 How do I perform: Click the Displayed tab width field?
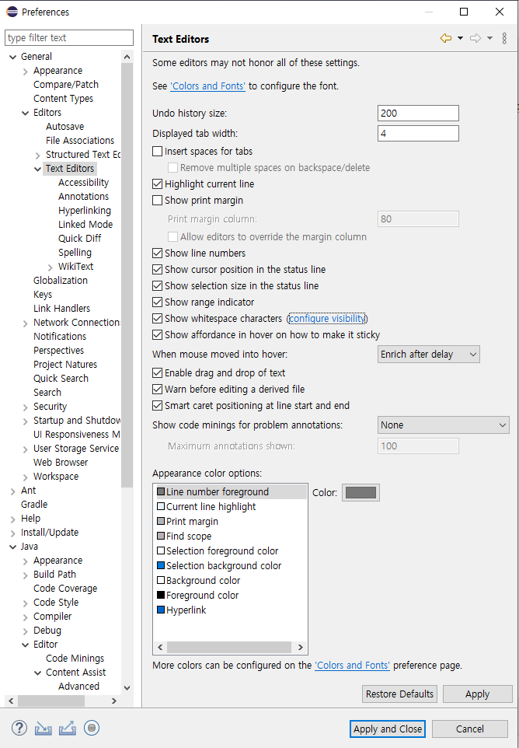[418, 133]
